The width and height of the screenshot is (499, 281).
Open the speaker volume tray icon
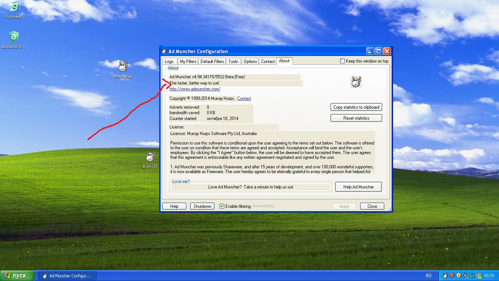[465, 276]
